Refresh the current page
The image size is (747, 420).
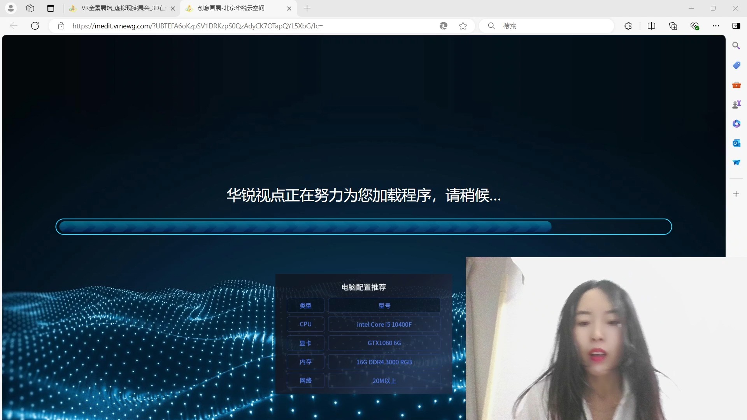pos(35,26)
